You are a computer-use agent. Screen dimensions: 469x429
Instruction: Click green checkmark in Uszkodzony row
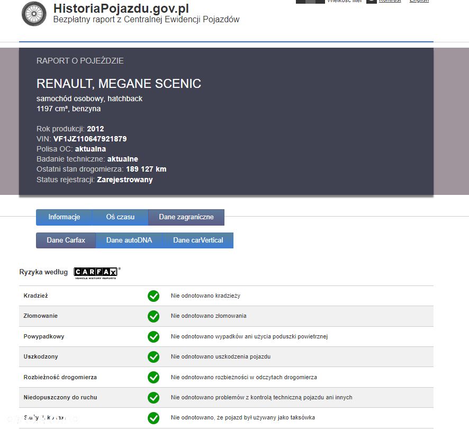point(154,357)
